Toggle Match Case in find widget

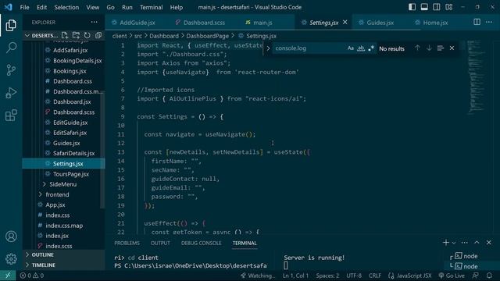[351, 48]
